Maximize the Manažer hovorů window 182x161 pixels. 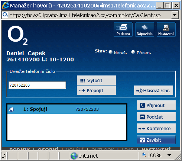point(167,5)
